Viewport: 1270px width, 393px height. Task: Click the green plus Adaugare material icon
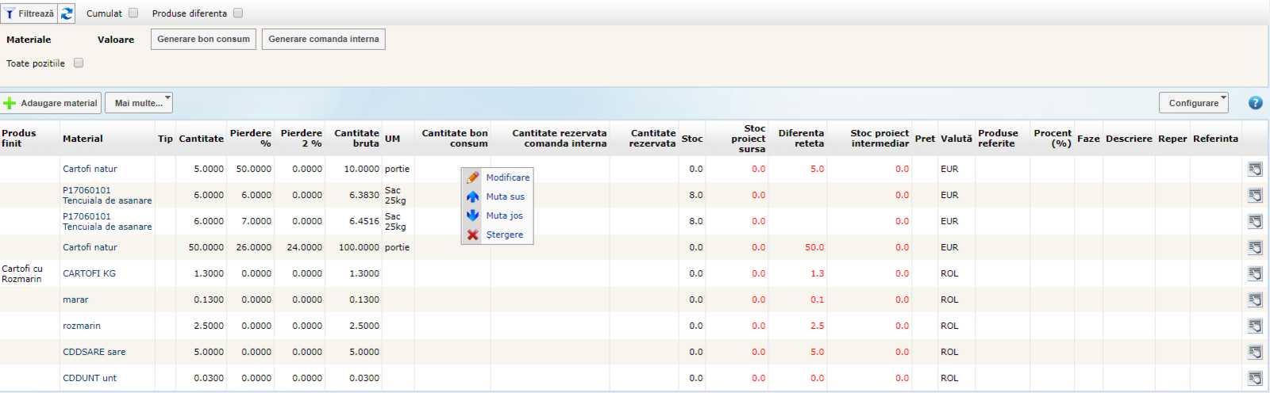point(10,103)
